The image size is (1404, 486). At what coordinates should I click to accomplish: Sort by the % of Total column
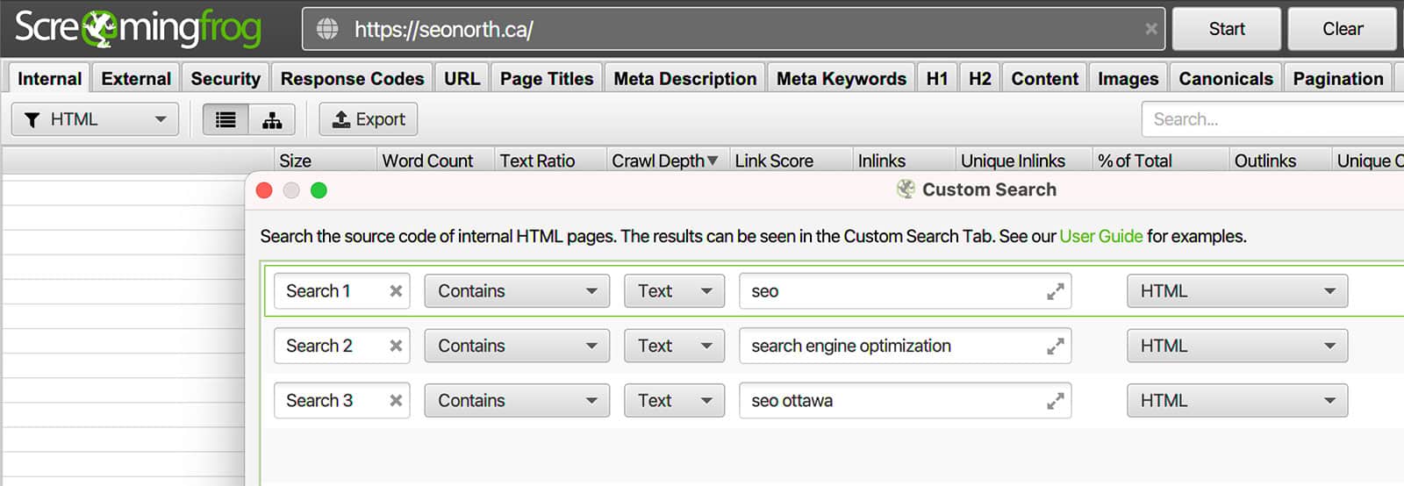(1160, 161)
